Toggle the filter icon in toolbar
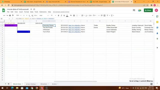The image size is (160, 90). click(107, 15)
